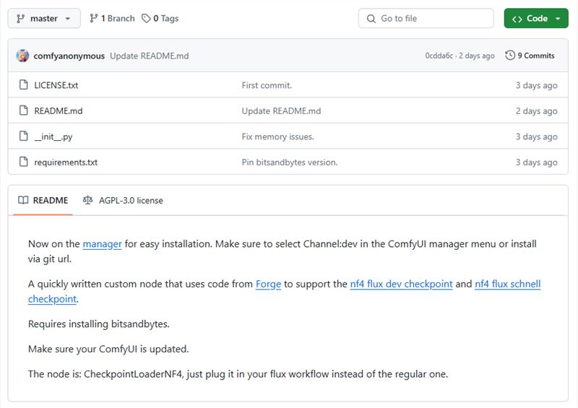The image size is (578, 408).
Task: Click the text Requires installing bitsandbytes.
Action: (x=99, y=324)
